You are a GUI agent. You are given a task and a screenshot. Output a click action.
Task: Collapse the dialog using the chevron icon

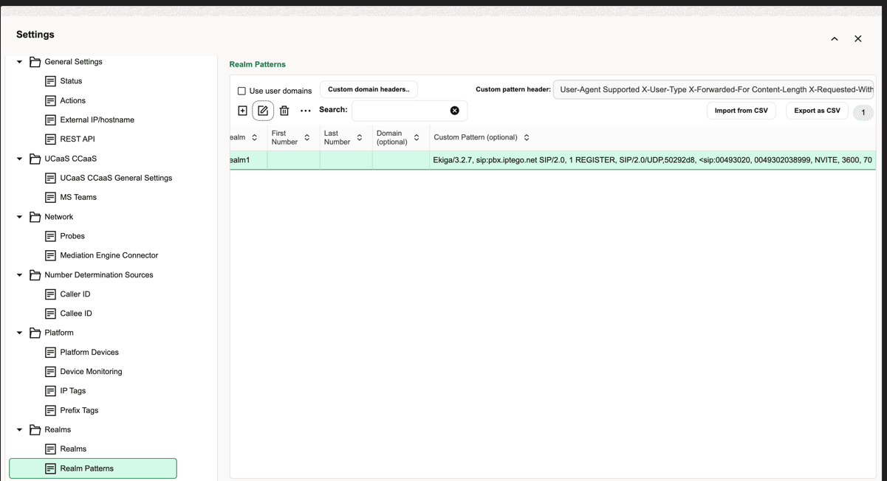coord(834,38)
